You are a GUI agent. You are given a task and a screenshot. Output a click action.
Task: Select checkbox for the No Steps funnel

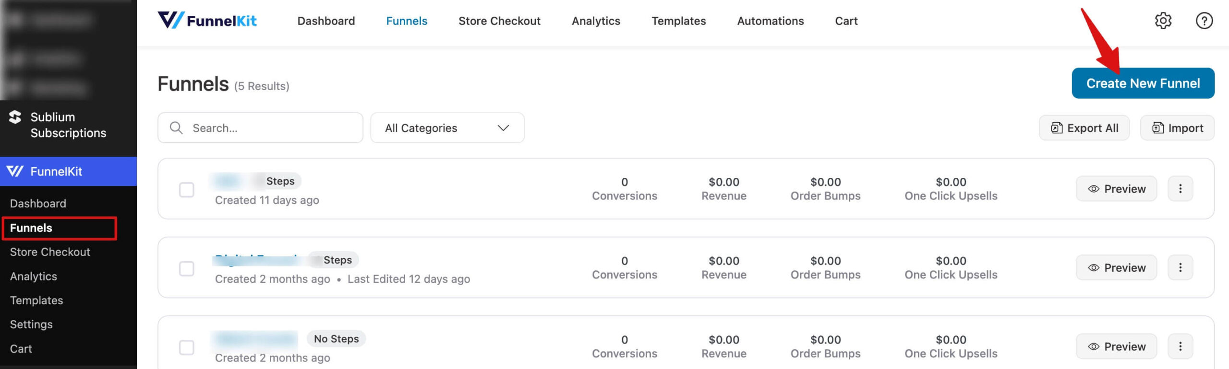tap(186, 347)
